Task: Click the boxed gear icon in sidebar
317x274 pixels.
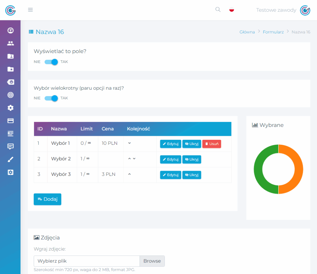Action: click(x=11, y=172)
